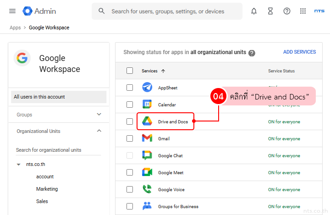Image resolution: width=330 pixels, height=215 pixels.
Task: Click the Drive and Docs icon
Action: tap(147, 121)
